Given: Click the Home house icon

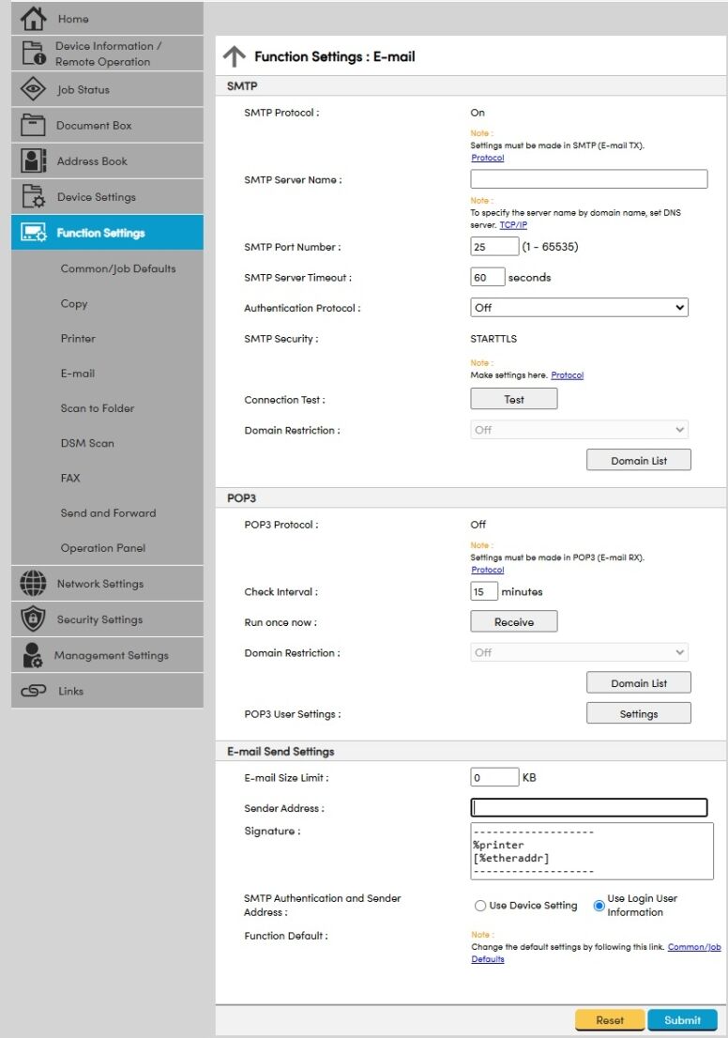Looking at the screenshot, I should tap(33, 18).
